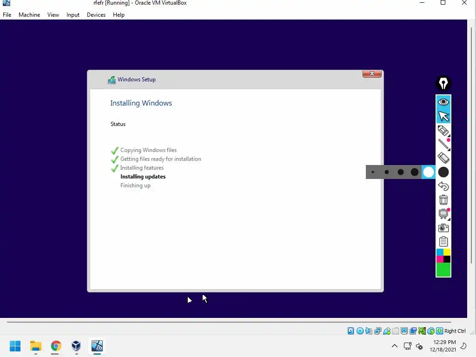Screen dimensions: 476x357
Task: Click the 'Finishing up' status line
Action: click(x=135, y=185)
